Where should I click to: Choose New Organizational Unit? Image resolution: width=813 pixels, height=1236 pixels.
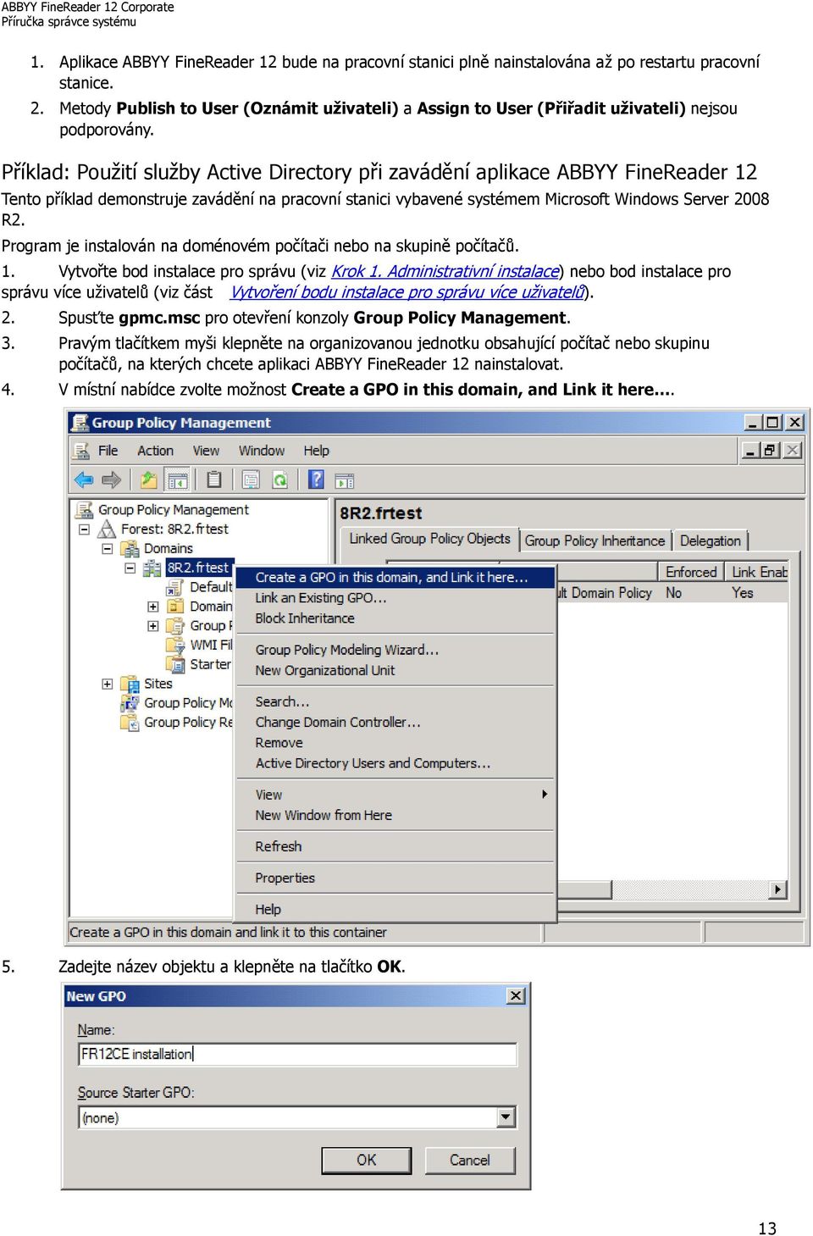(395, 670)
